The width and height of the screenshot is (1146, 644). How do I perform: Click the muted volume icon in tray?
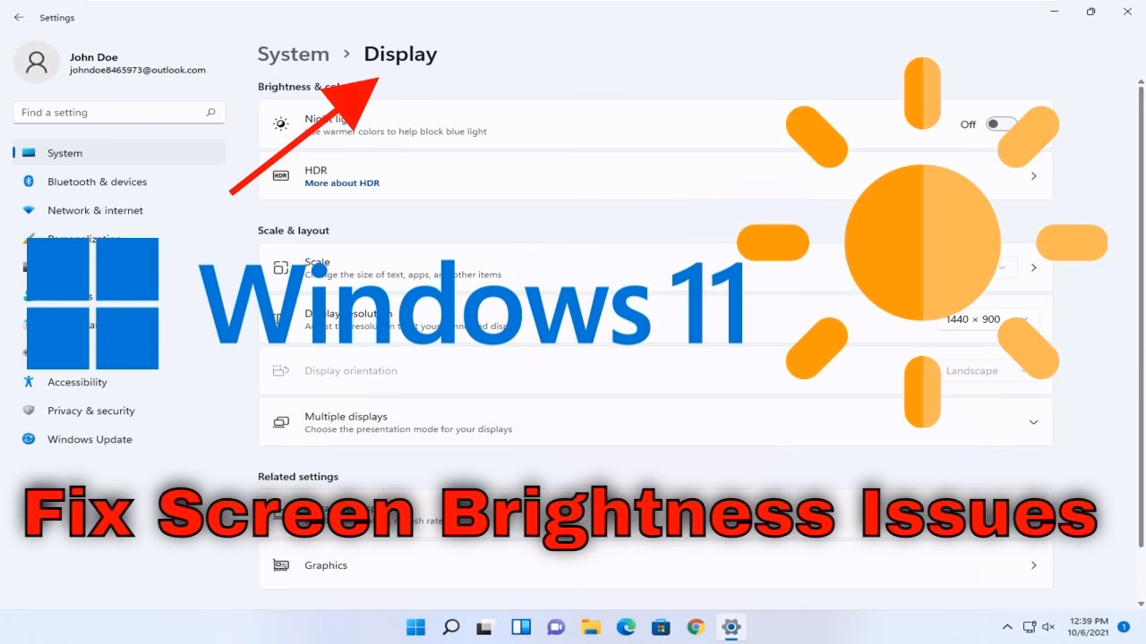(x=1049, y=627)
